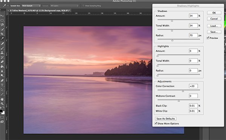Select the Eraser tool
226x140 pixels.
(2, 62)
